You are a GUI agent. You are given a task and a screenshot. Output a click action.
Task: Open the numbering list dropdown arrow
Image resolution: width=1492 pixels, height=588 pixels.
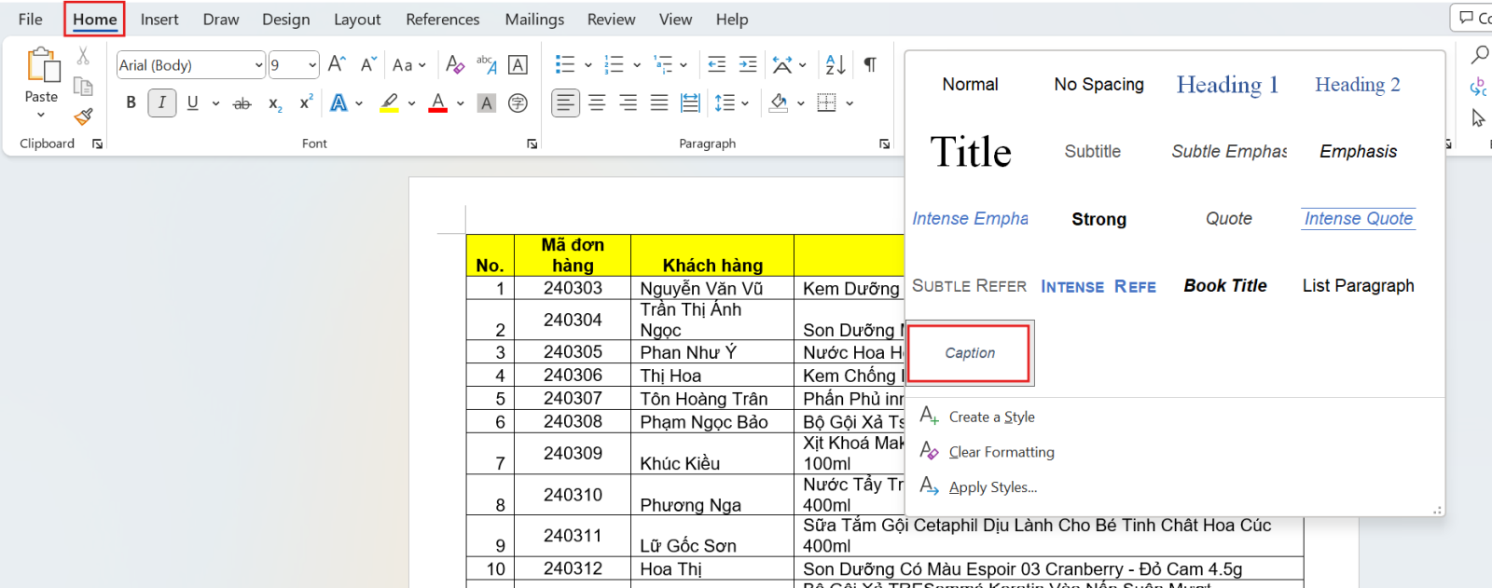tap(637, 65)
